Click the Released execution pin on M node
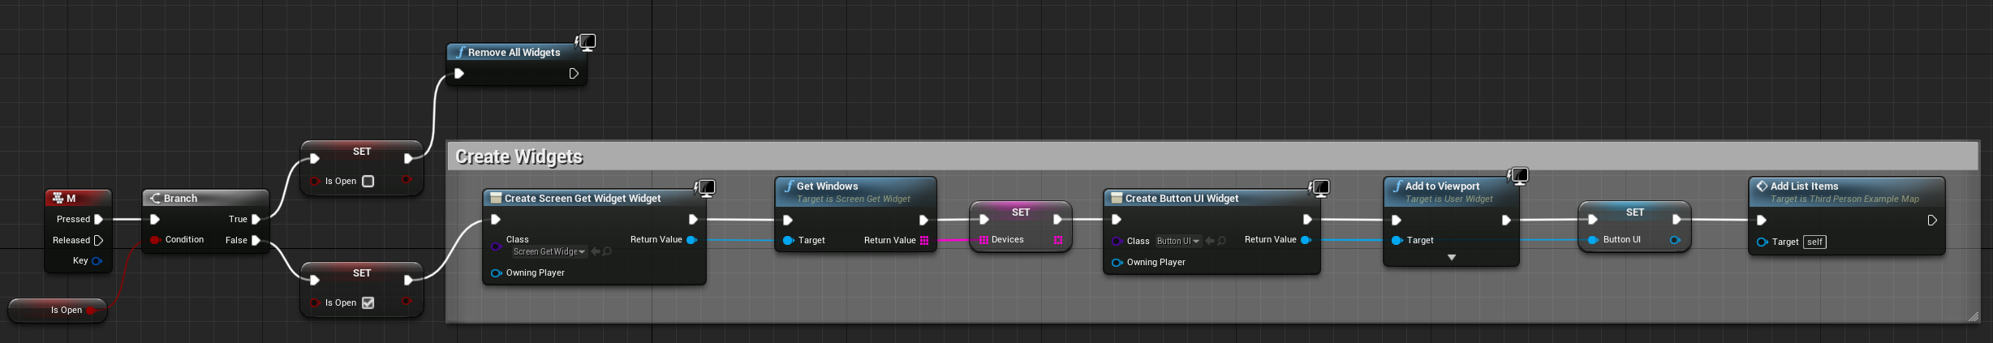This screenshot has height=343, width=1993. tap(98, 240)
